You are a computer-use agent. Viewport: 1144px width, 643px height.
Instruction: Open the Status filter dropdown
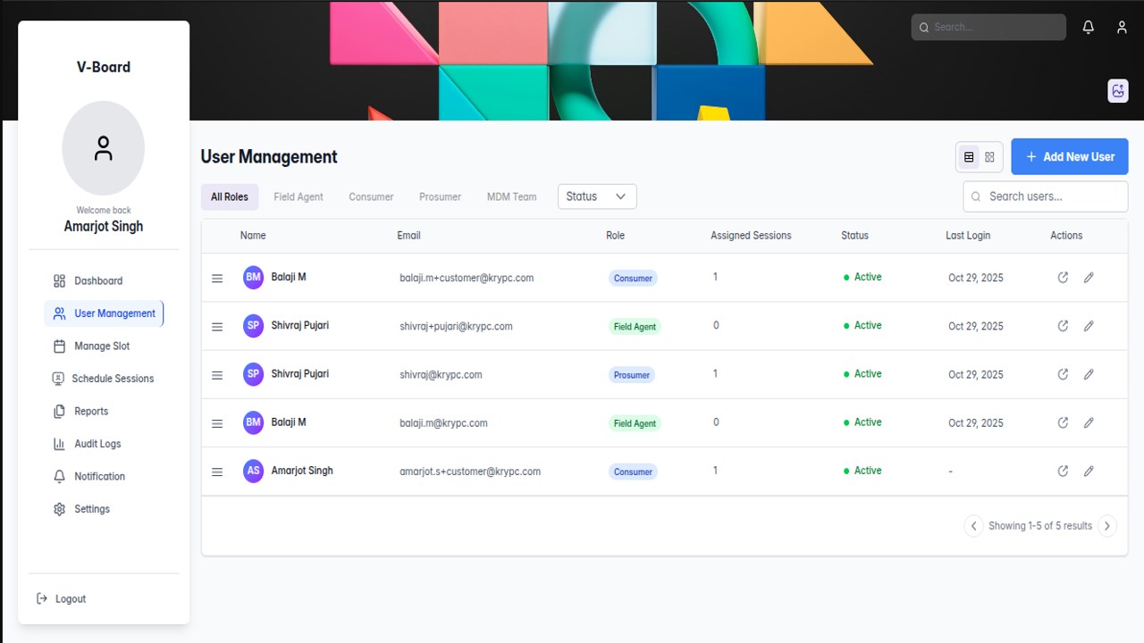(x=597, y=196)
